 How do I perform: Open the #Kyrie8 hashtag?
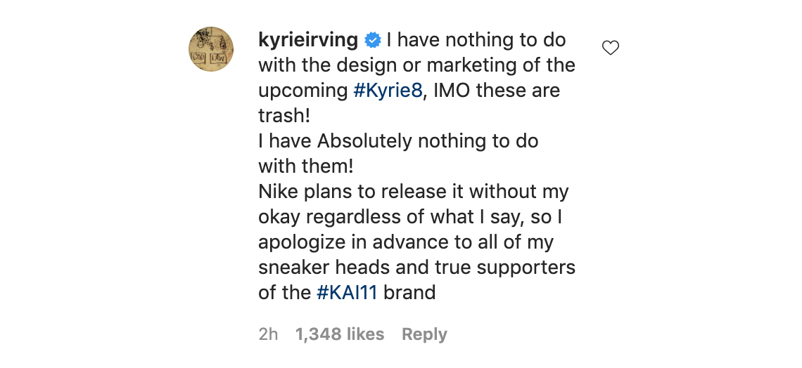coord(388,91)
